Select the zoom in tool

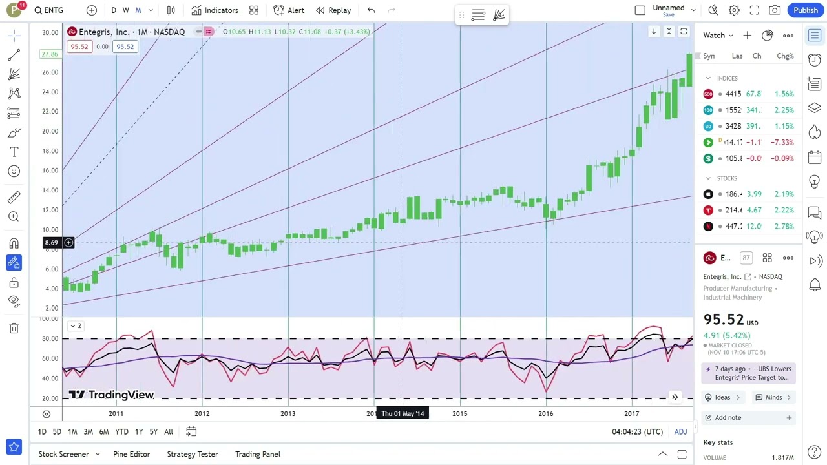14,217
